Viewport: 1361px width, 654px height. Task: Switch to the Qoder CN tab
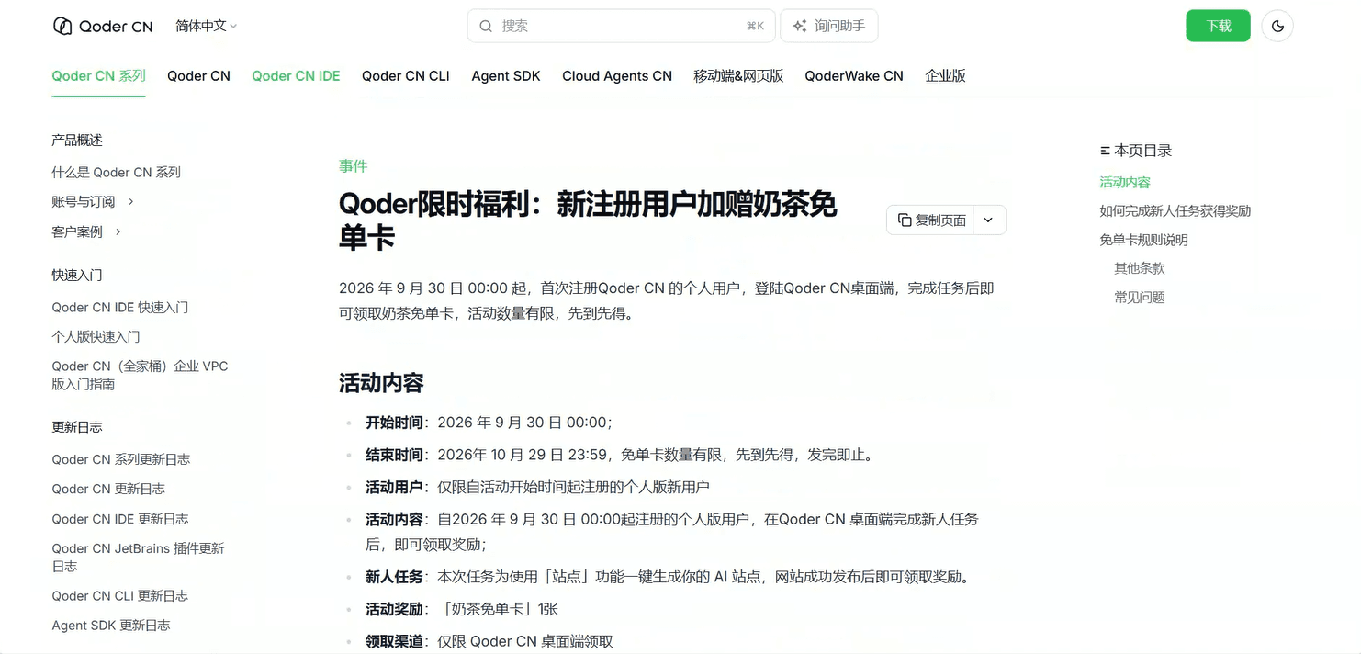[198, 76]
